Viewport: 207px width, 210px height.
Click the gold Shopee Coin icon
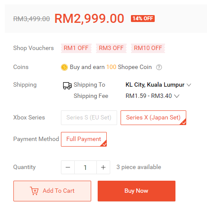(64, 67)
